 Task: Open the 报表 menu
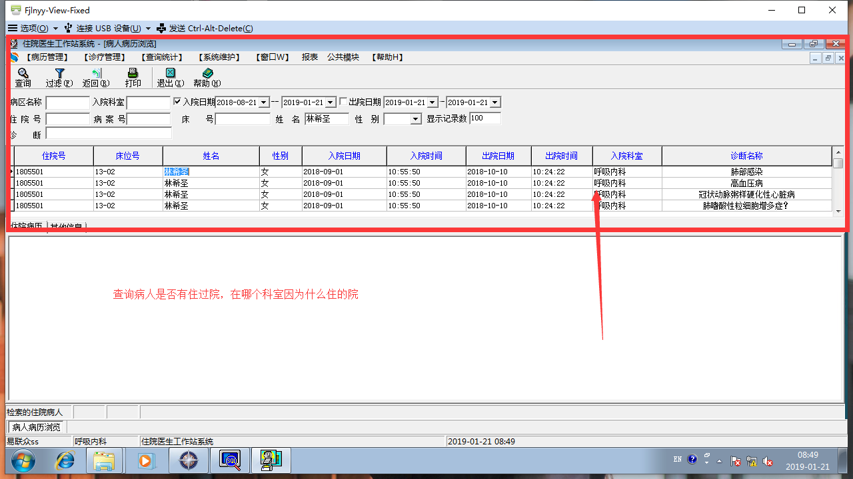point(310,57)
